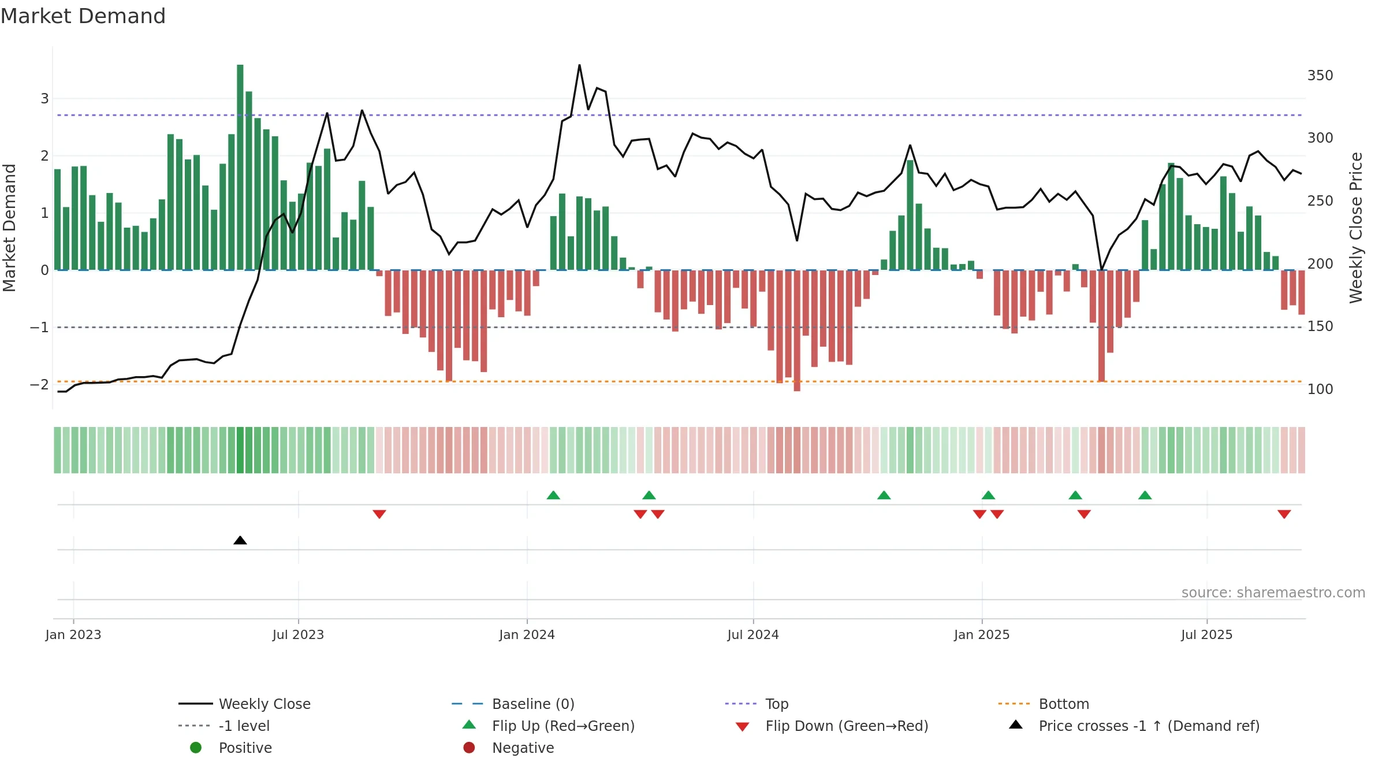The image size is (1386, 780).
Task: Click the Top legend dotted line
Action: [740, 704]
